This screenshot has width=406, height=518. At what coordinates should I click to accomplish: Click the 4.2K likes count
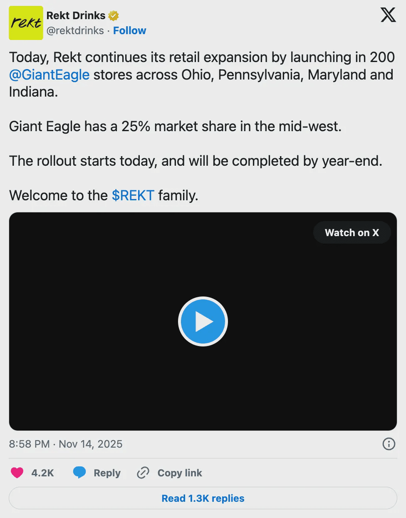pos(42,473)
